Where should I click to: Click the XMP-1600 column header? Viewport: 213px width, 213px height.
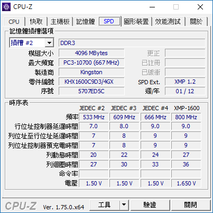tap(187, 108)
